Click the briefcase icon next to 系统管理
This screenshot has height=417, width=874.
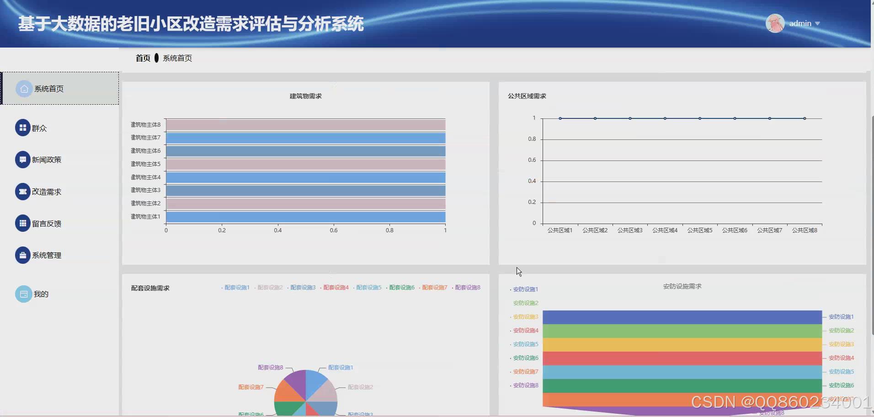(x=23, y=255)
